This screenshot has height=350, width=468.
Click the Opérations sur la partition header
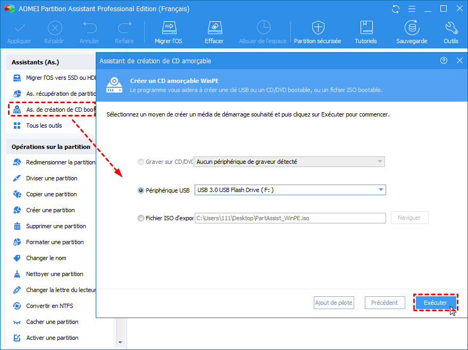51,147
